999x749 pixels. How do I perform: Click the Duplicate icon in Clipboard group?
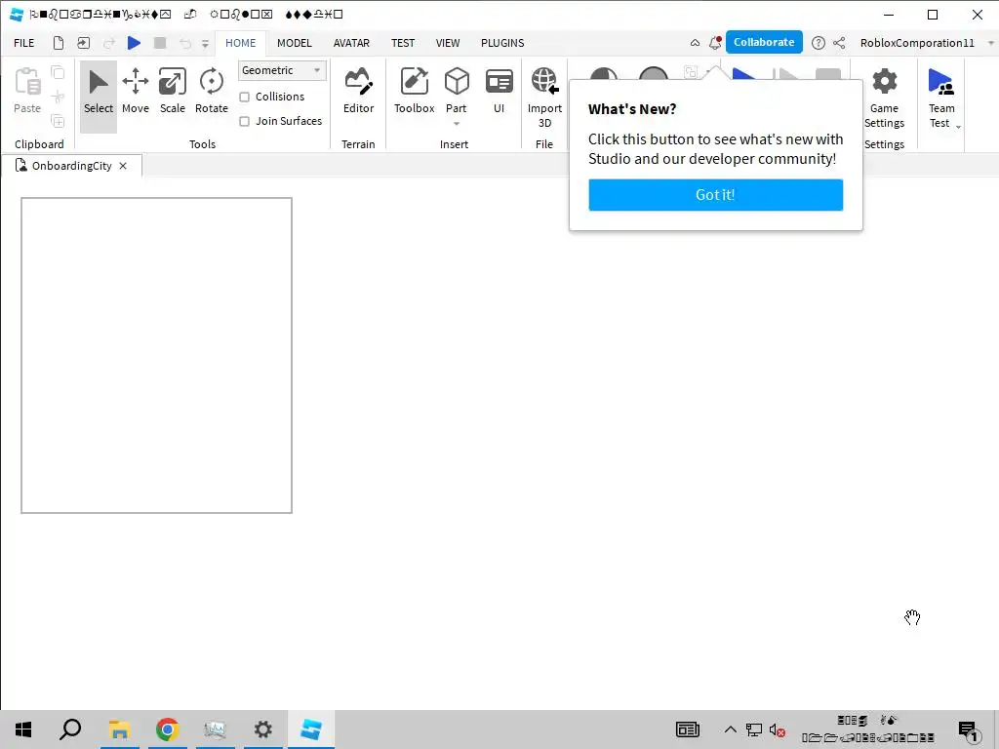(58, 121)
